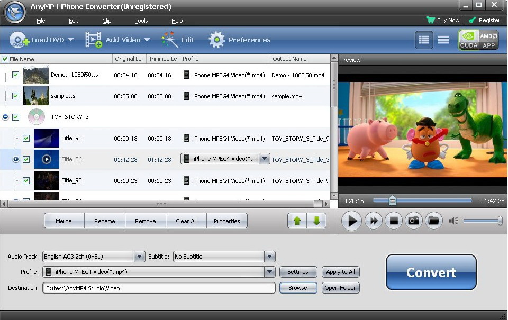The width and height of the screenshot is (508, 320).
Task: Click the Remove button
Action: pyautogui.click(x=146, y=221)
